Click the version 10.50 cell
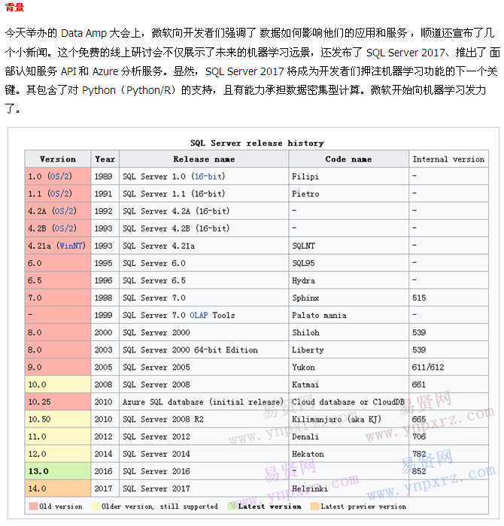Viewport: 504px width, 526px height. (58, 419)
